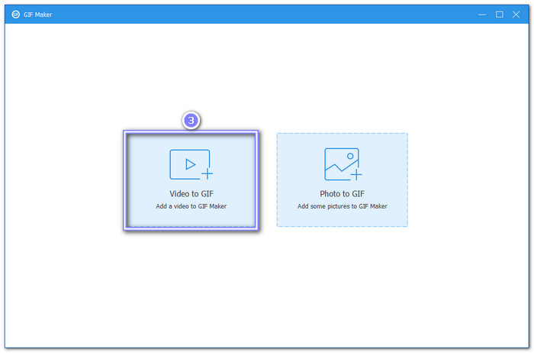
Task: Click the GIF Maker logo in title bar
Action: [16, 15]
